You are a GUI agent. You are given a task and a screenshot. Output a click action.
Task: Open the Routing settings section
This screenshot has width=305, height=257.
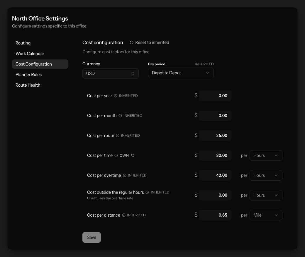tap(40, 43)
